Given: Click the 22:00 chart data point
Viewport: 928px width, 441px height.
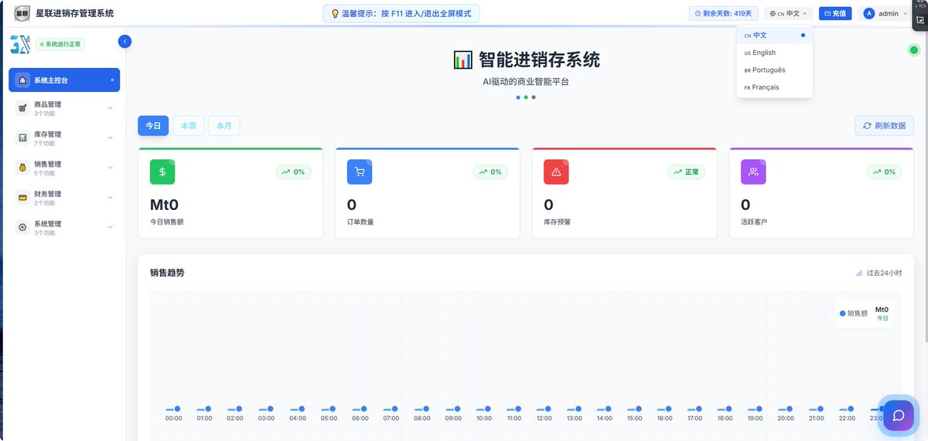Looking at the screenshot, I should tap(851, 409).
